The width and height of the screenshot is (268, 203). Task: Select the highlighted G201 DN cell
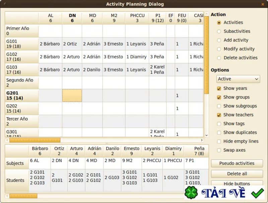[72, 95]
